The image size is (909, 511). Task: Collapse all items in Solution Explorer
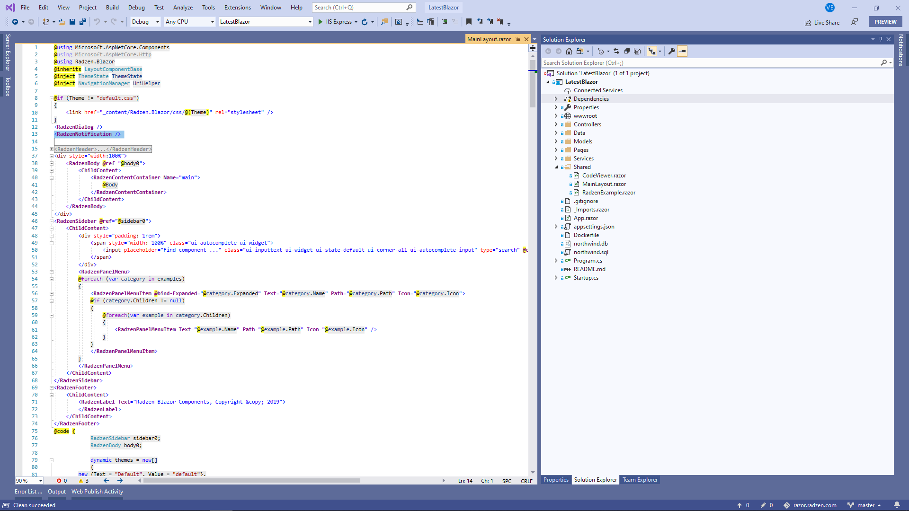pyautogui.click(x=627, y=51)
